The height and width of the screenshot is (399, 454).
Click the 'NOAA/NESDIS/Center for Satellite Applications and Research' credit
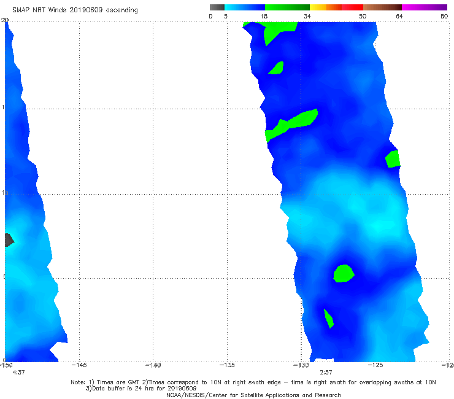[253, 395]
